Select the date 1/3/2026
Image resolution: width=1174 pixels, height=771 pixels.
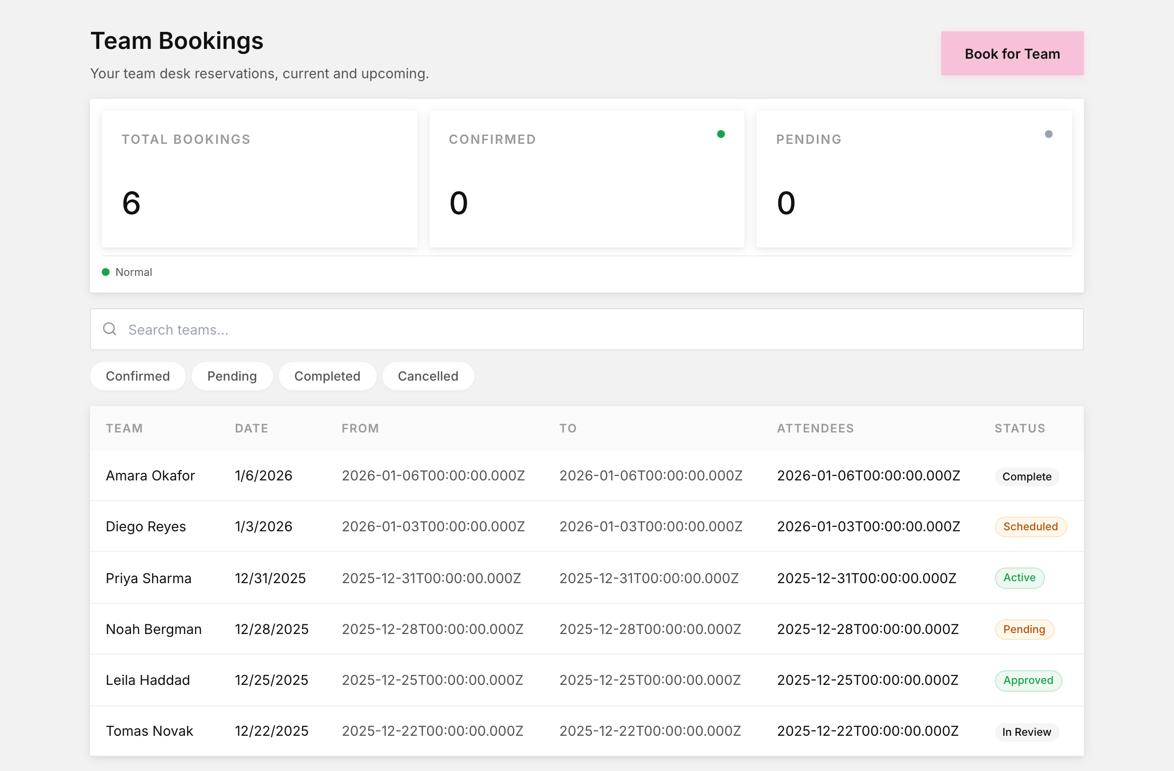tap(263, 526)
